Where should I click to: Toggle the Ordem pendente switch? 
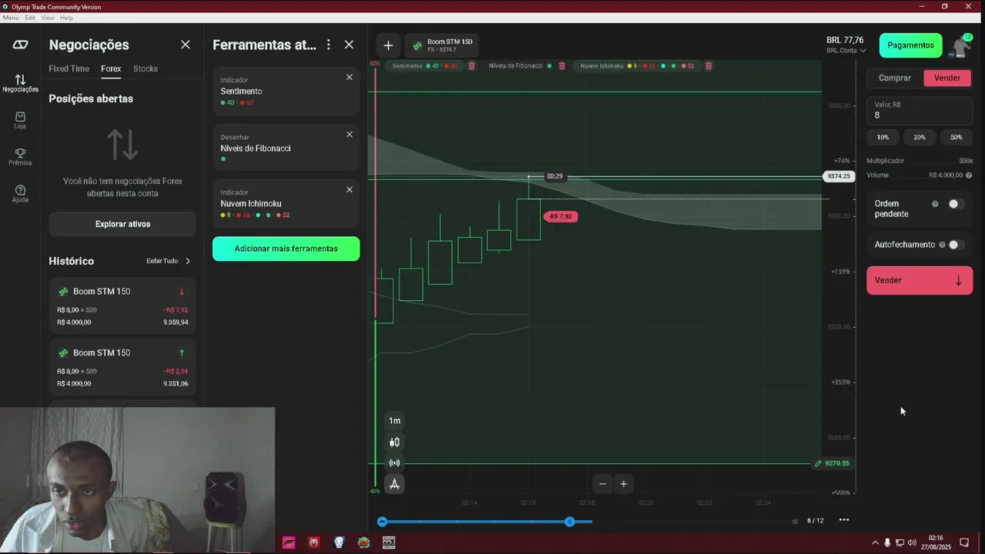click(956, 204)
